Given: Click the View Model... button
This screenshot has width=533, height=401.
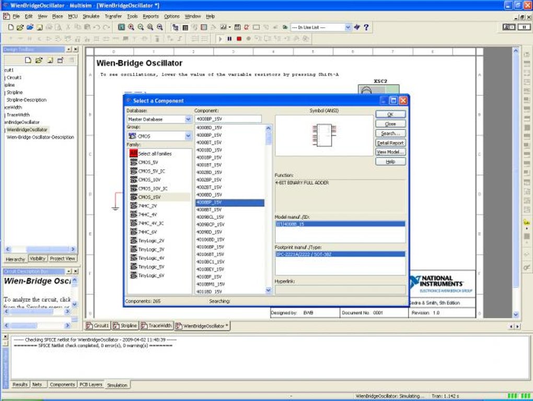Looking at the screenshot, I should (390, 152).
